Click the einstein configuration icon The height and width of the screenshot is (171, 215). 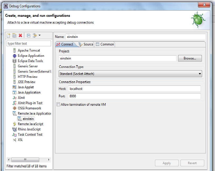coord(20,119)
